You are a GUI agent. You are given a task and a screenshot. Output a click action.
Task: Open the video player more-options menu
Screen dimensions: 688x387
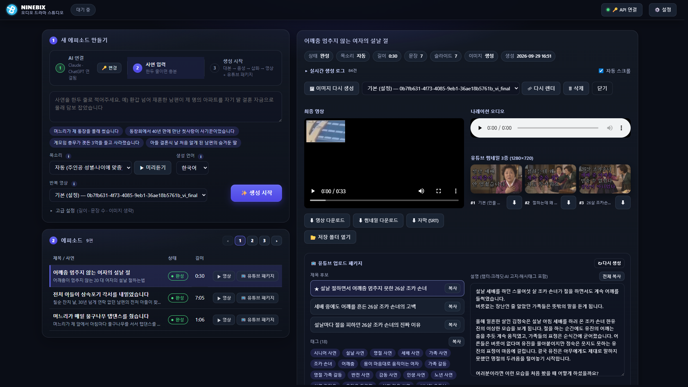pos(456,191)
